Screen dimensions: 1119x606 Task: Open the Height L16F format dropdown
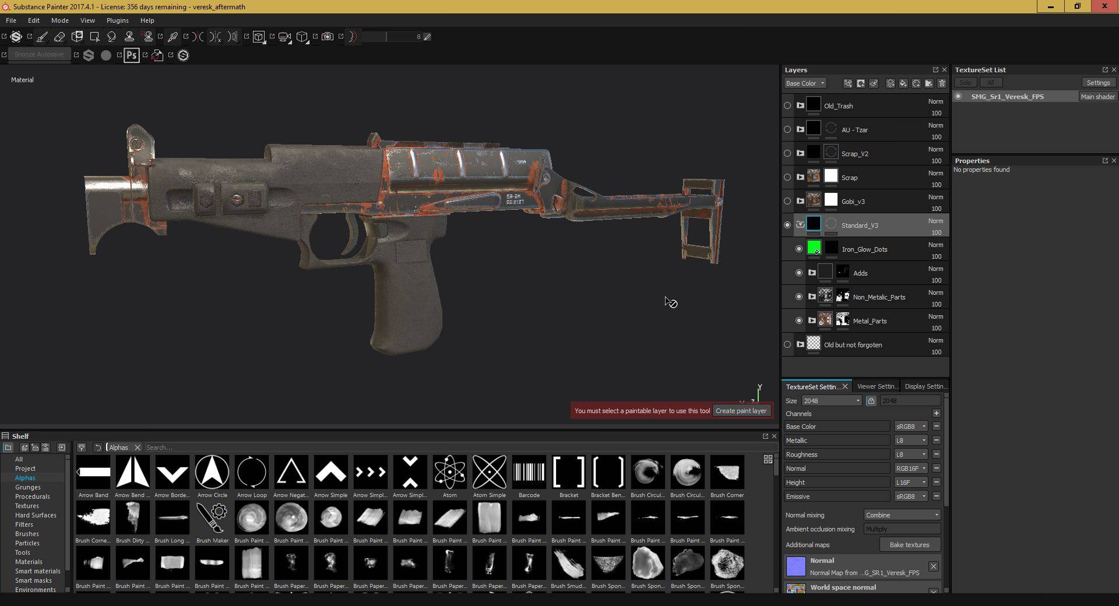(911, 482)
